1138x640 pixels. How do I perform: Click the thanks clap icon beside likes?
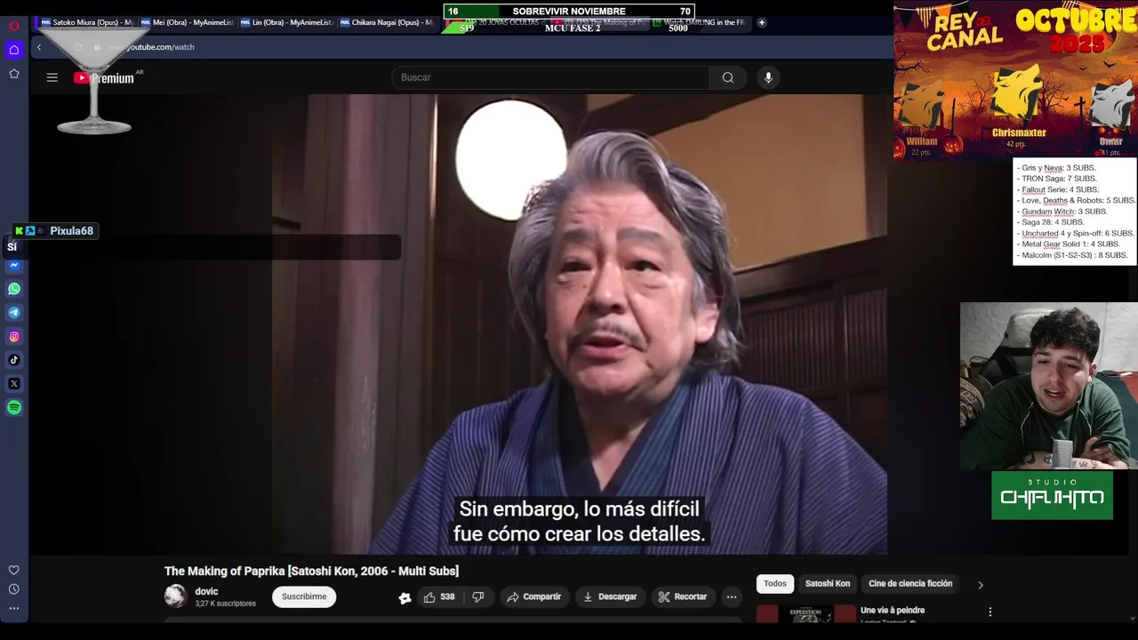[x=405, y=597]
